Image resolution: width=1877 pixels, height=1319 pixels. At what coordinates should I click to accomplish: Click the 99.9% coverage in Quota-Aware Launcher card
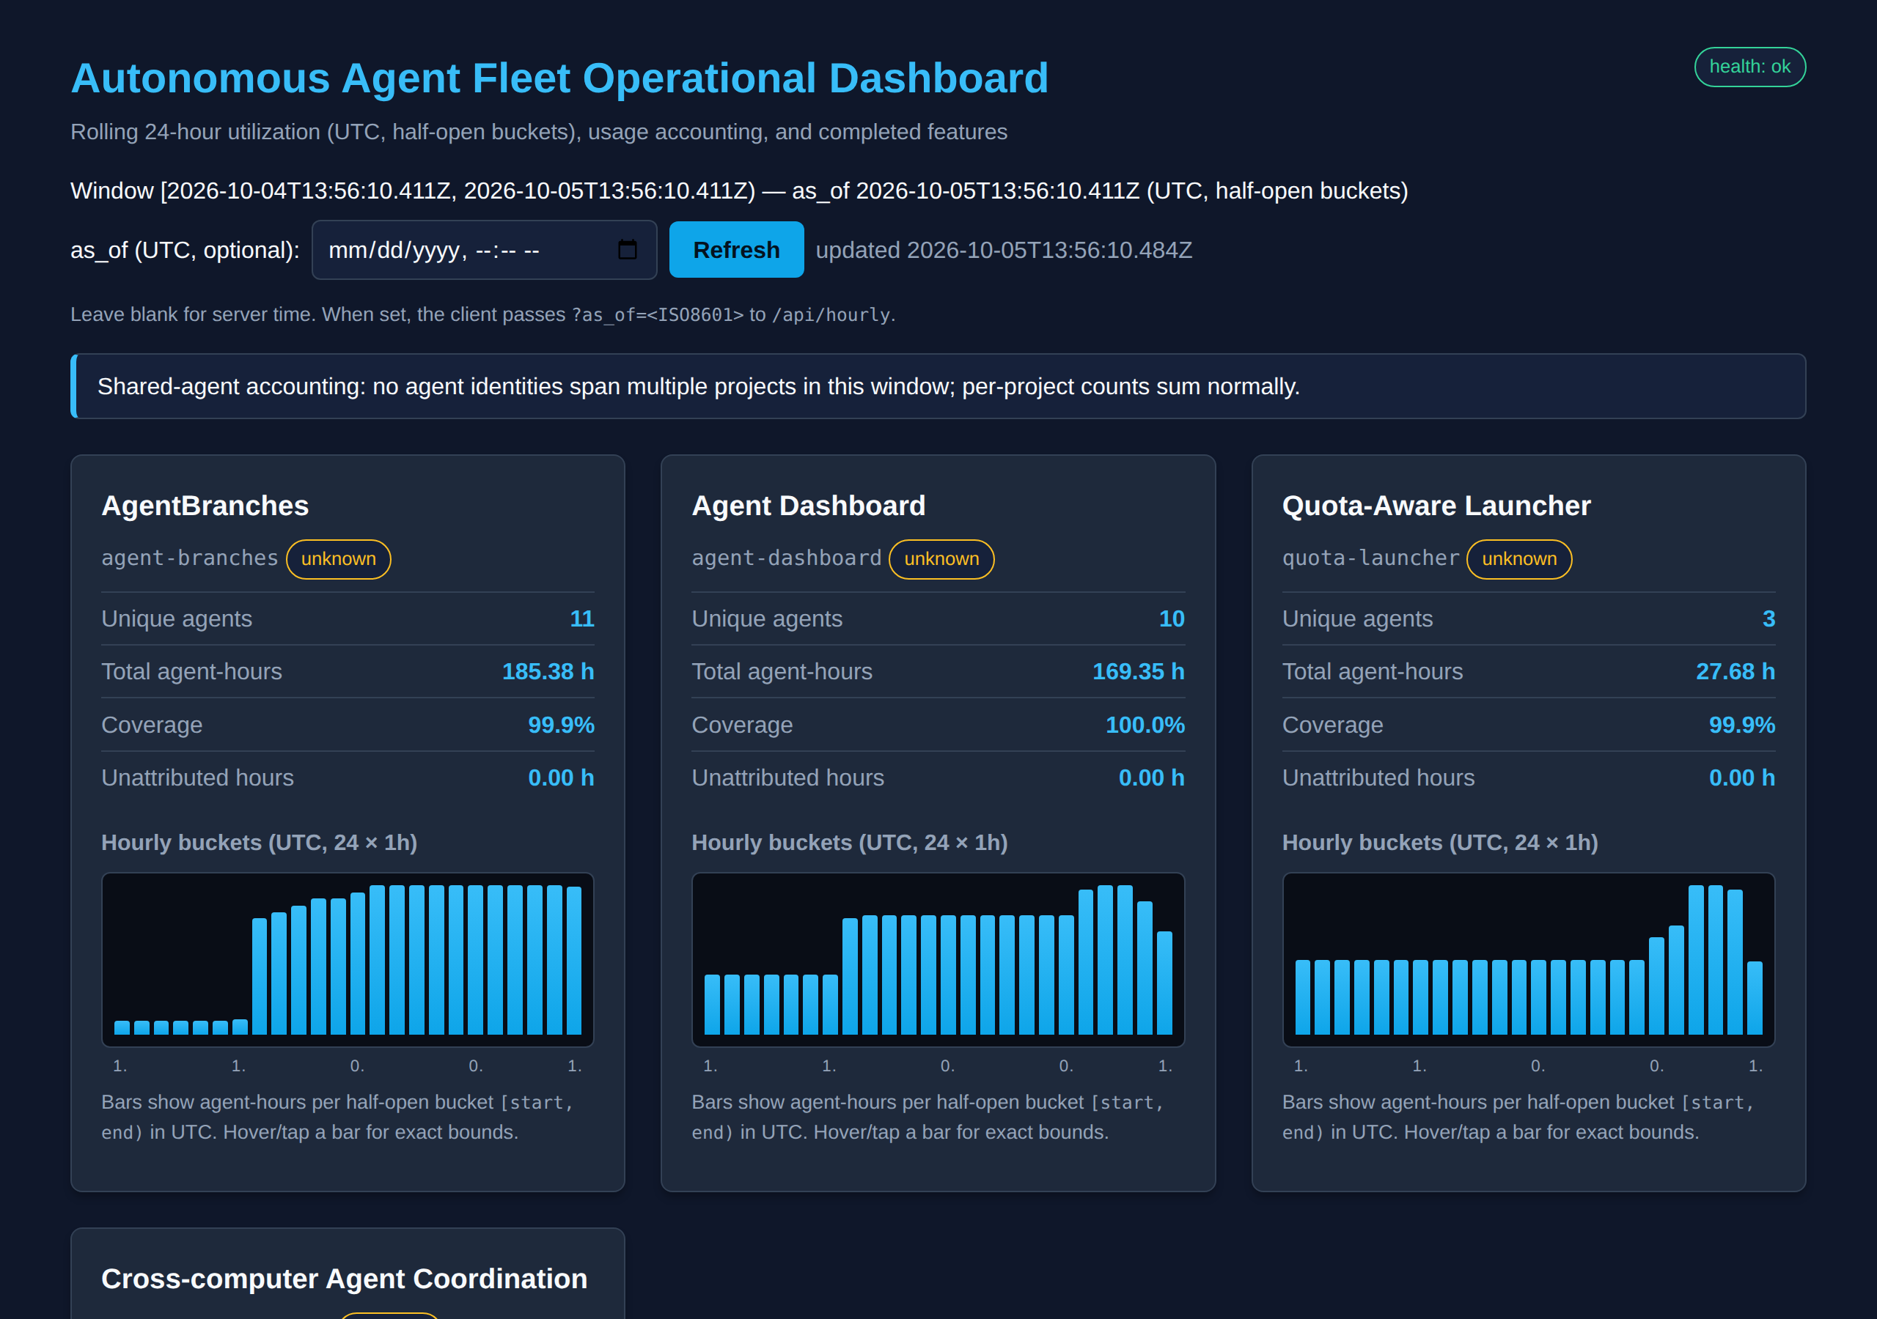click(x=1741, y=725)
